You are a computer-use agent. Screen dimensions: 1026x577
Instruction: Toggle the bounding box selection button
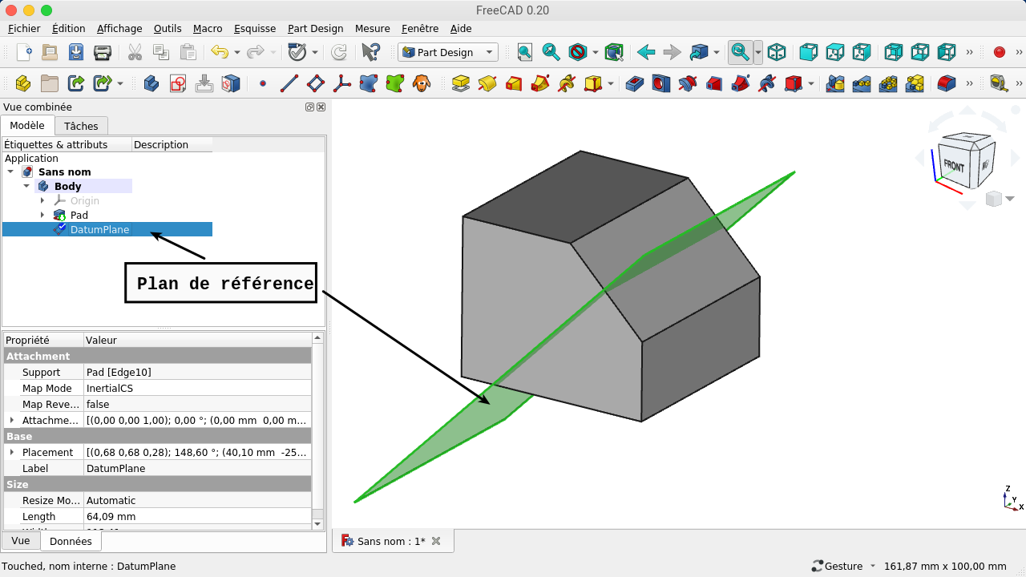[614, 52]
